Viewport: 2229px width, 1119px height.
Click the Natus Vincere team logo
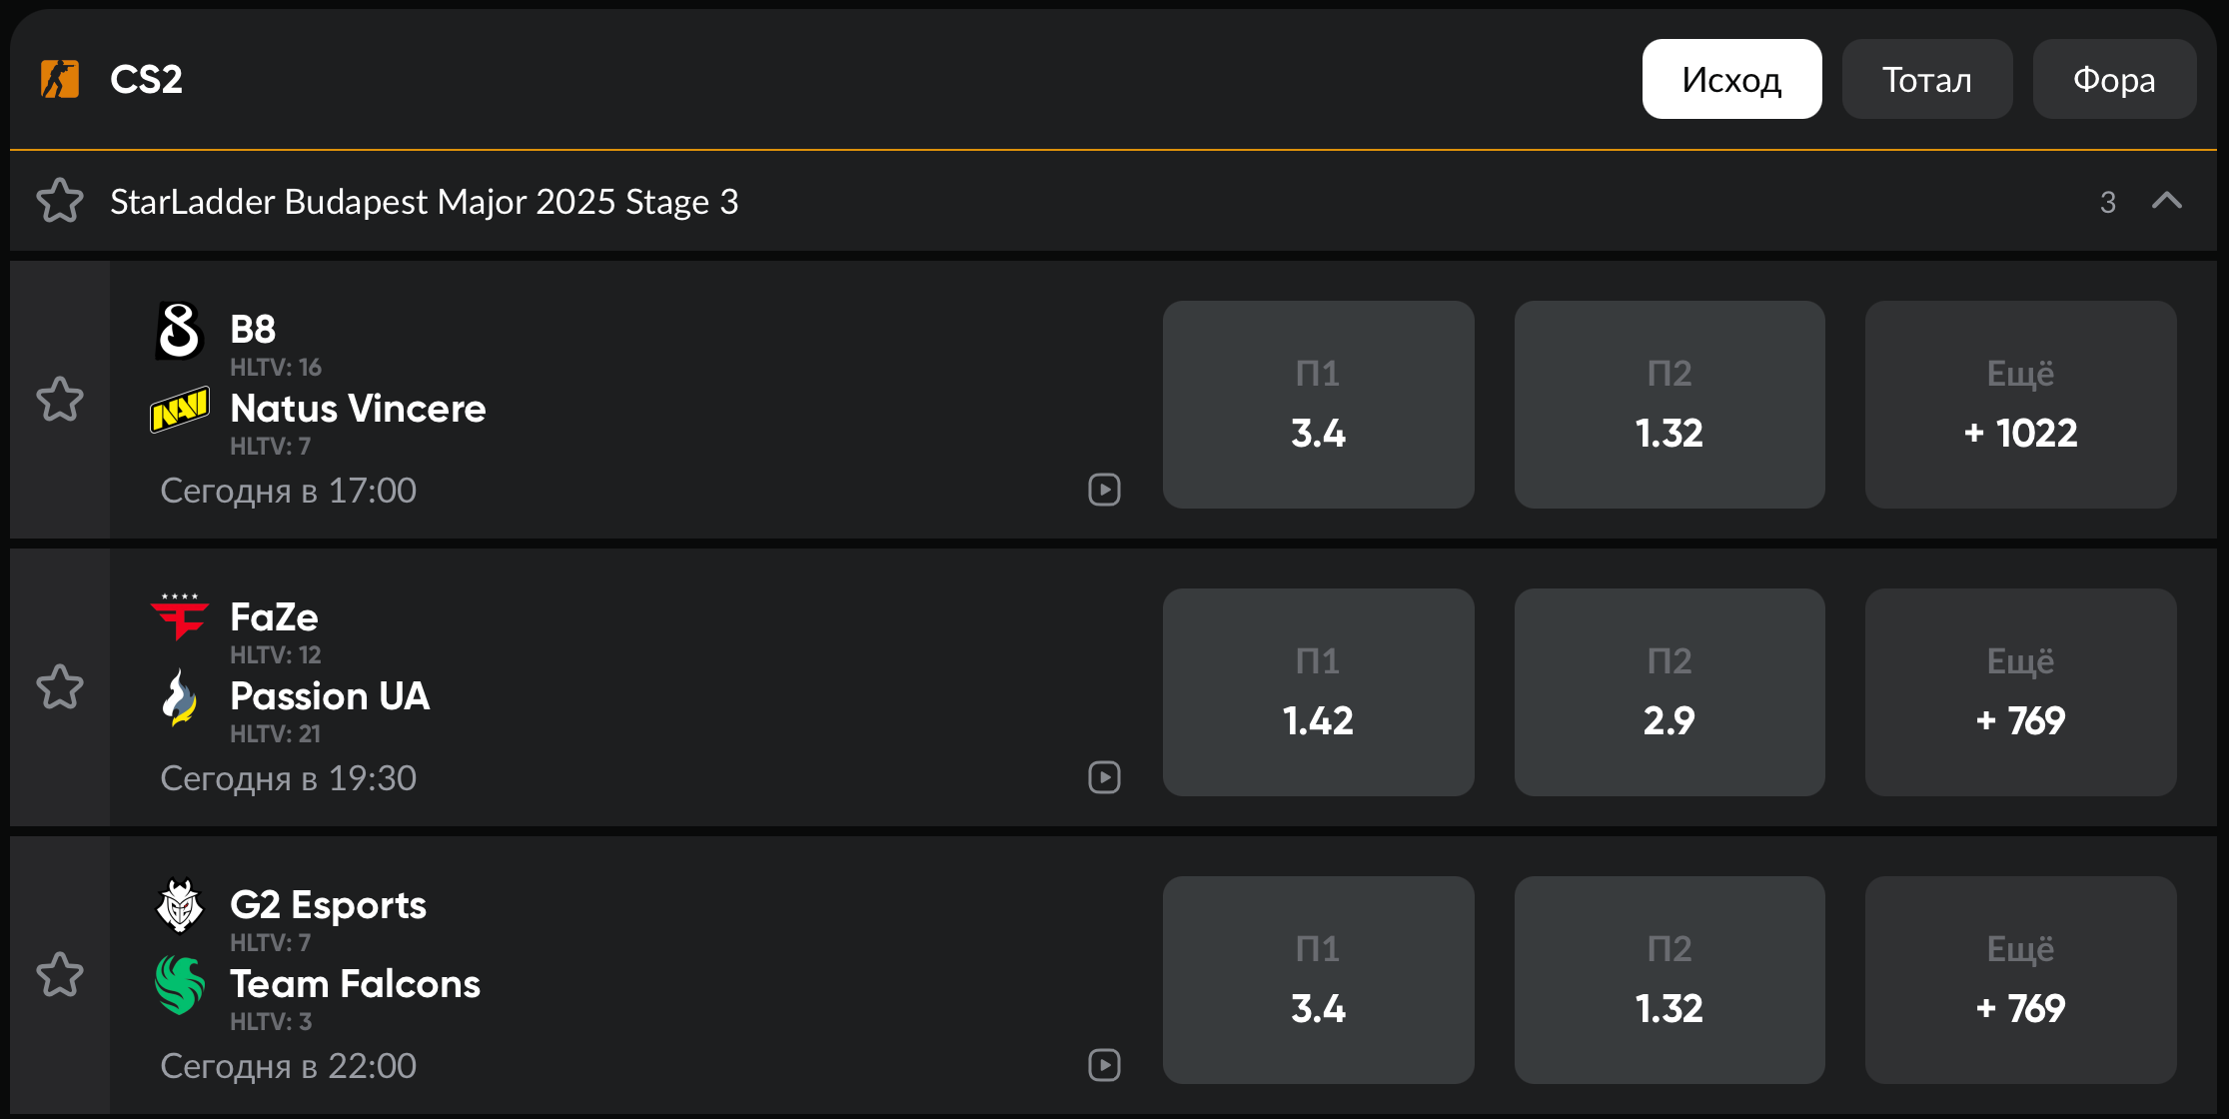(x=180, y=409)
